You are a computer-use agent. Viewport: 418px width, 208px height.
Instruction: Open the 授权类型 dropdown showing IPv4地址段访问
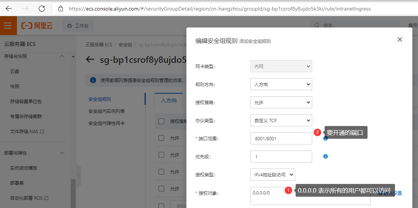[x=273, y=175]
